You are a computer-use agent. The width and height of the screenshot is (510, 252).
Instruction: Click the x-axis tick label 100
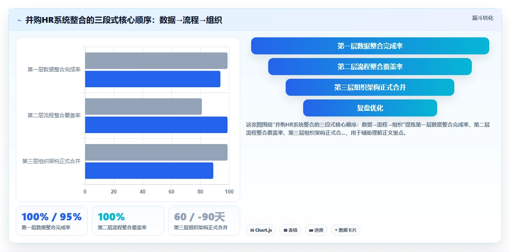229,192
